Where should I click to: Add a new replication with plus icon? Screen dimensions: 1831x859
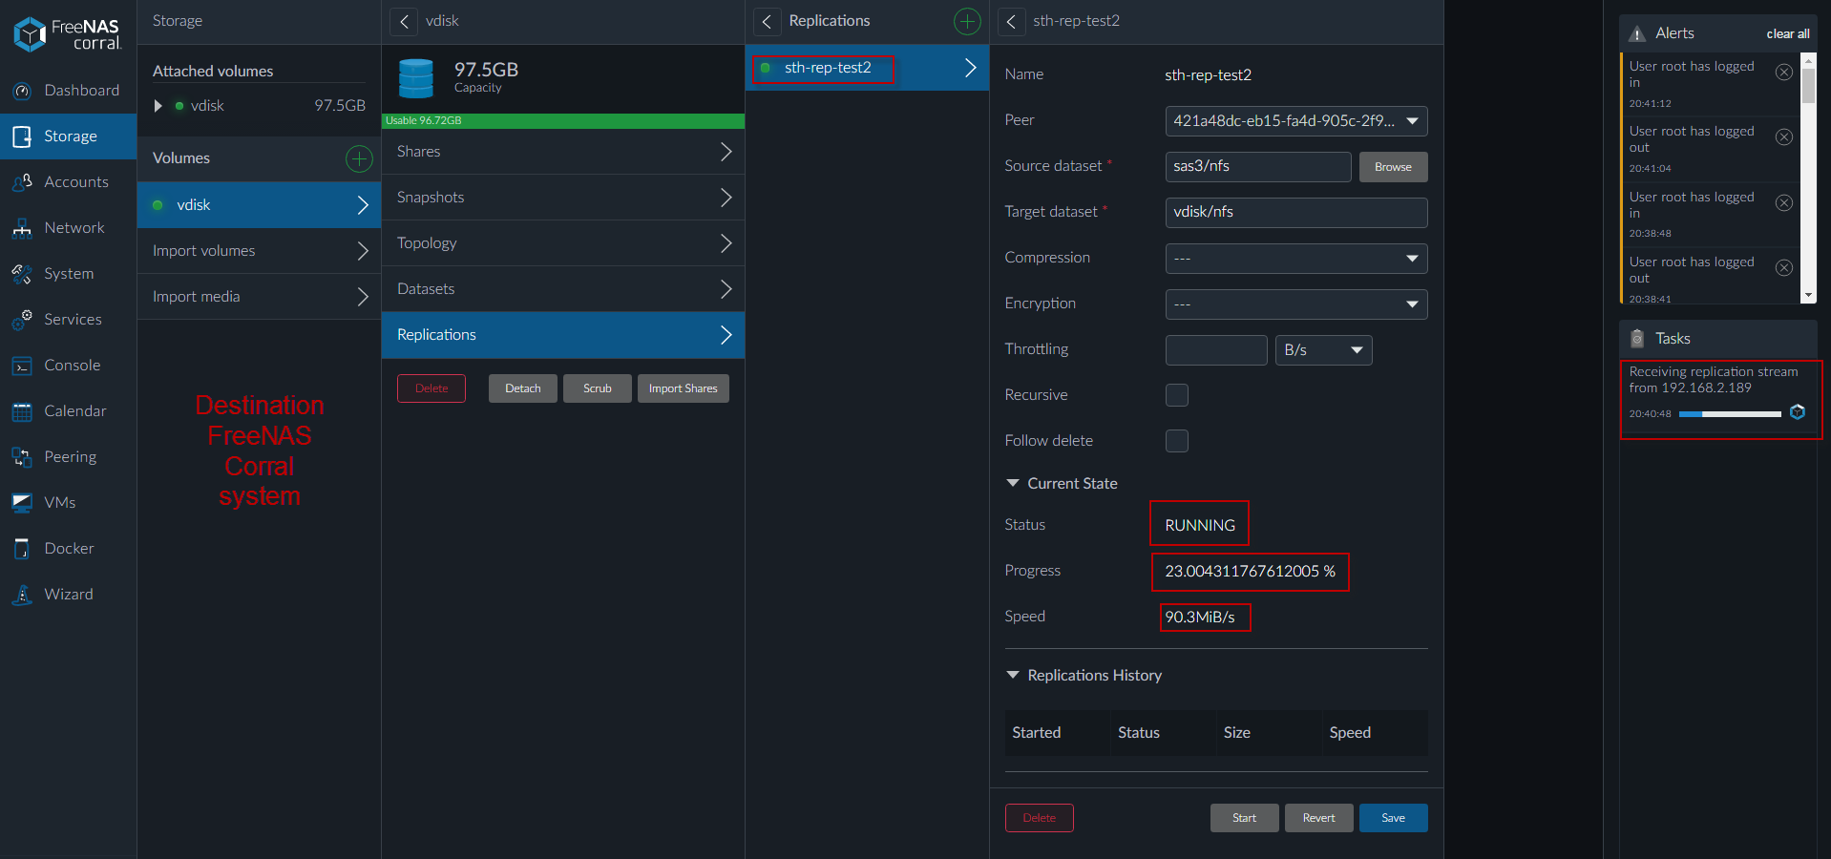click(x=967, y=21)
